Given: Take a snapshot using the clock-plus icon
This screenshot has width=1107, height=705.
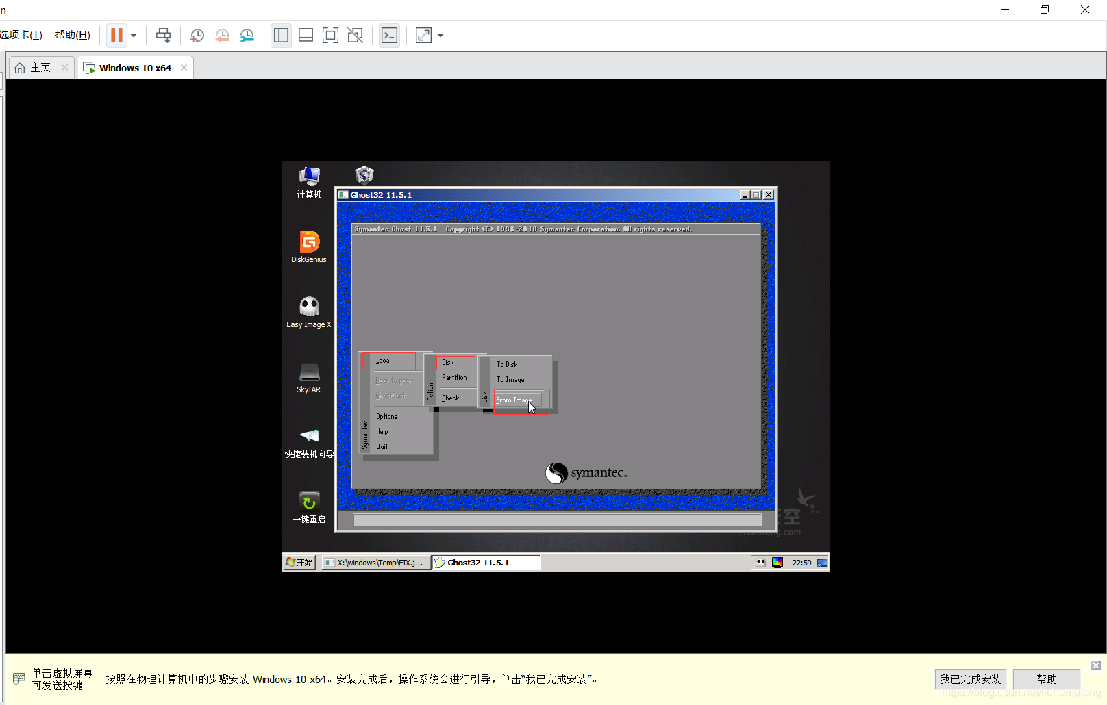Looking at the screenshot, I should coord(197,36).
